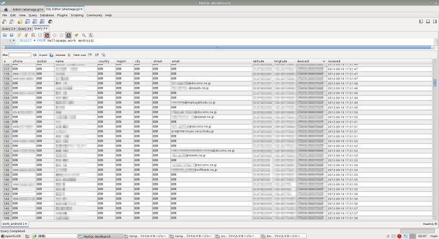Open the Plugins menu
The height and width of the screenshot is (239, 439).
62,15
